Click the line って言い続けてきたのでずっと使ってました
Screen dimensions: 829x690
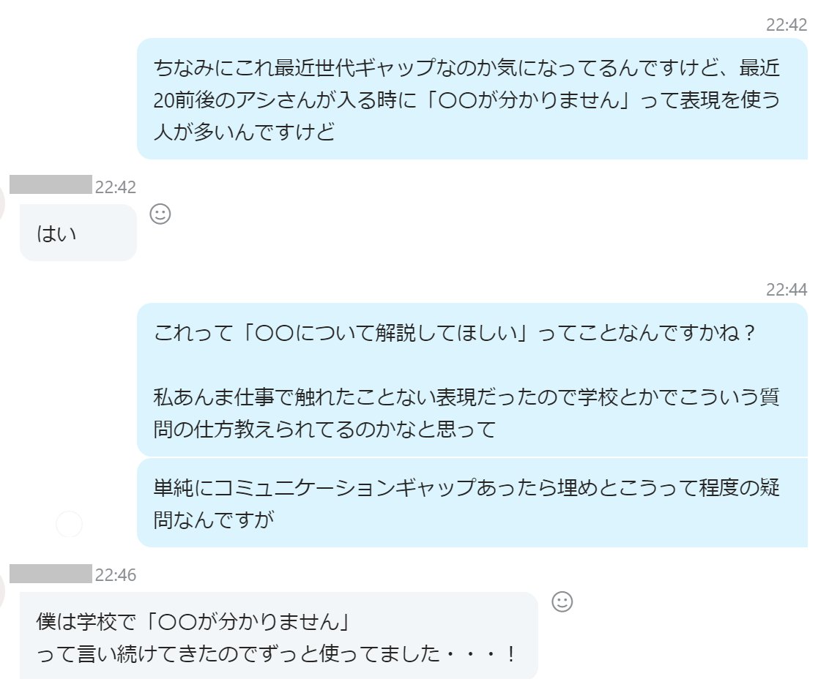(276, 653)
